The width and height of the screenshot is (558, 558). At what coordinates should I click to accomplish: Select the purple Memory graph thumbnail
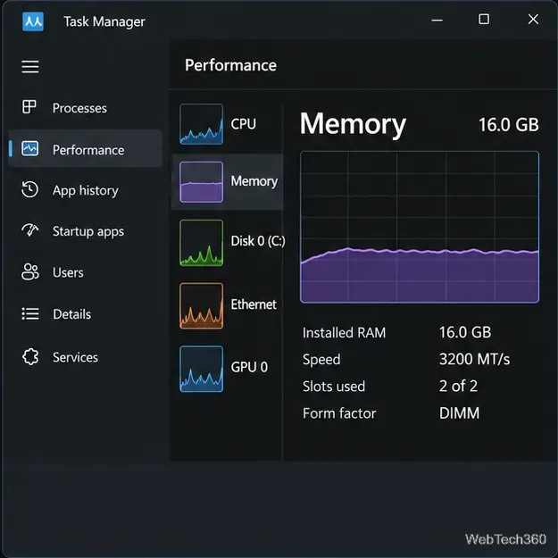pos(202,182)
